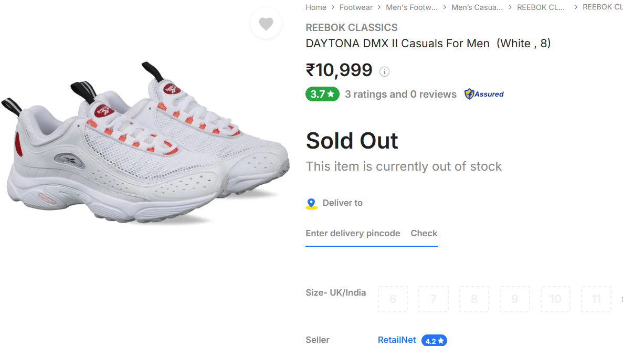
Task: Click the seller 4.2 star rating badge
Action: (434, 341)
